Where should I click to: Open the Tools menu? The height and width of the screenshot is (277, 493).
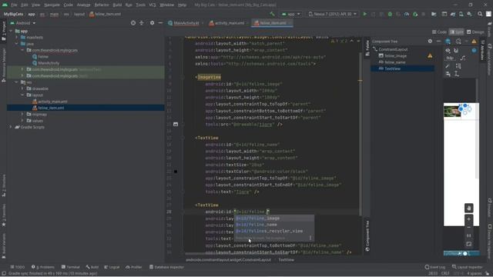pos(140,5)
